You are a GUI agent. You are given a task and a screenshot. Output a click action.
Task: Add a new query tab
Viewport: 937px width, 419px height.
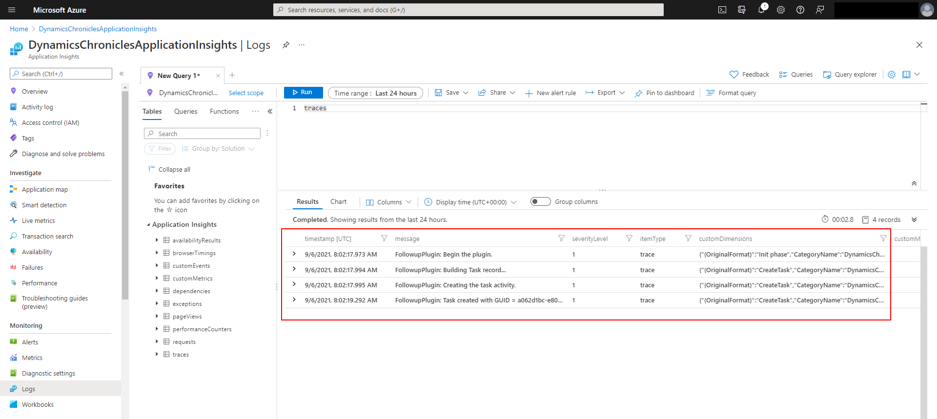(x=232, y=75)
